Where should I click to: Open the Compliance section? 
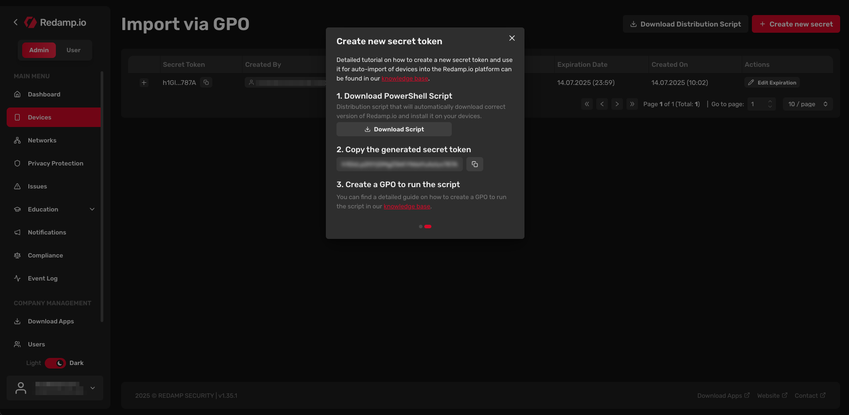point(45,255)
